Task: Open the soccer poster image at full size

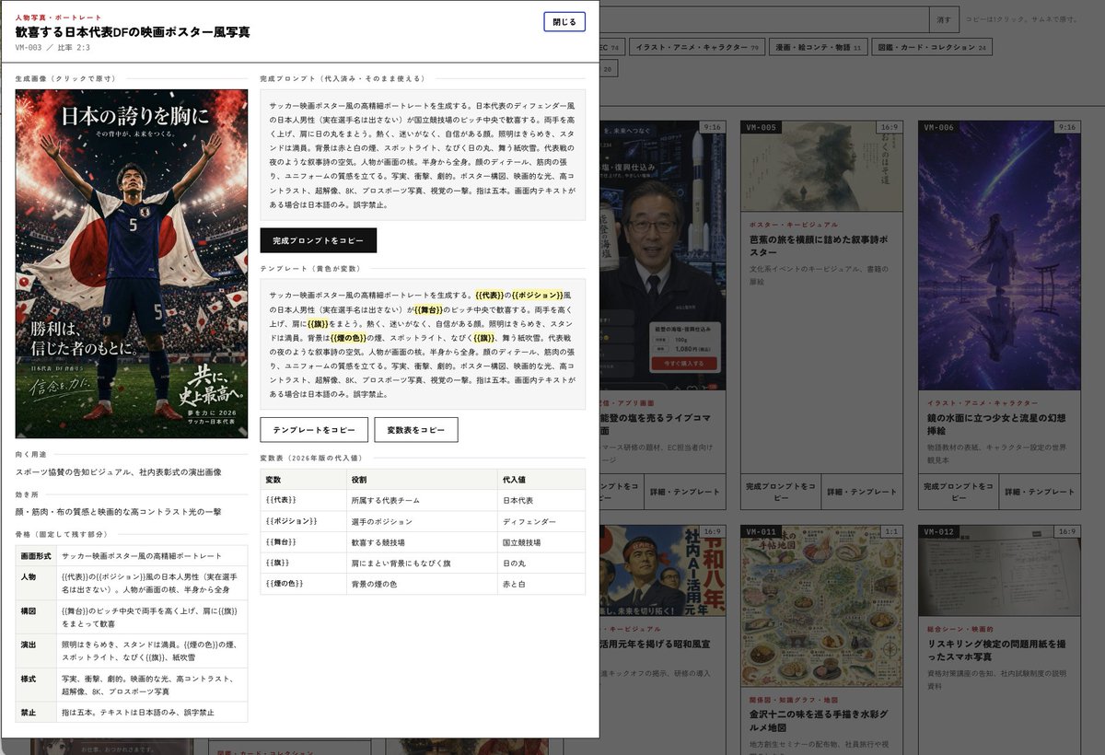Action: [x=132, y=263]
